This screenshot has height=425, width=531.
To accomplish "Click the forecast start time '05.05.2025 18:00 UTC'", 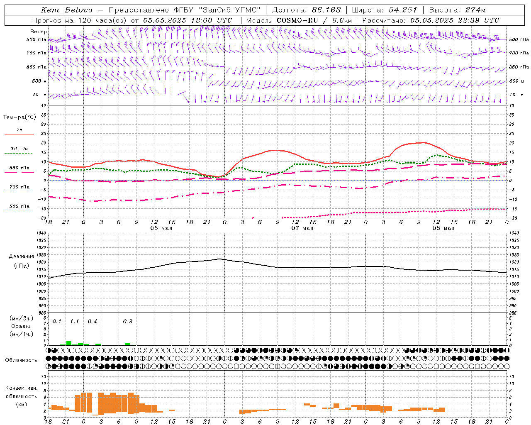I will (188, 20).
